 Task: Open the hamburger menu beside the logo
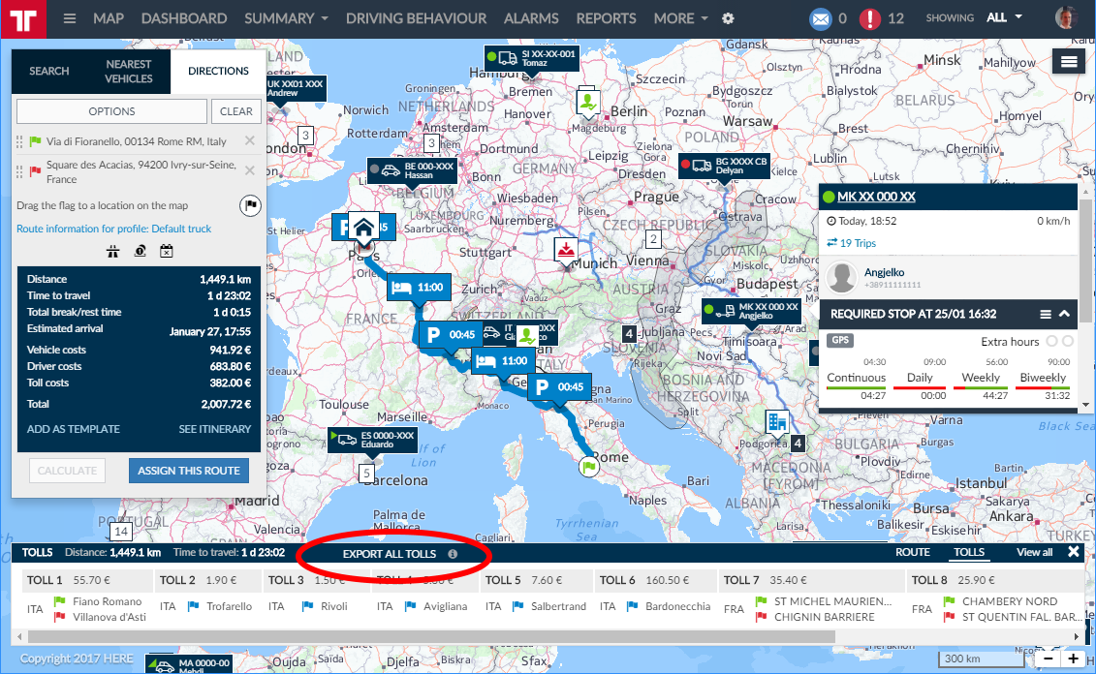tap(69, 18)
